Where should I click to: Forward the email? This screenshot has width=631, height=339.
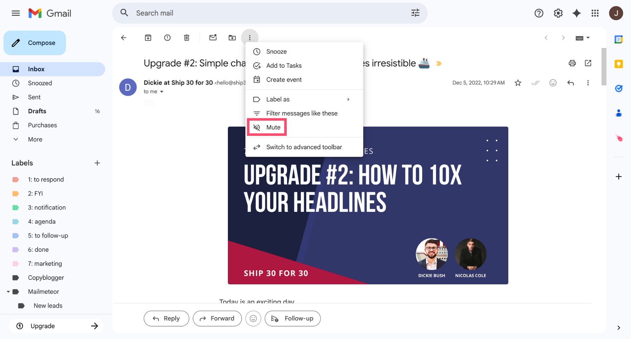pos(217,318)
